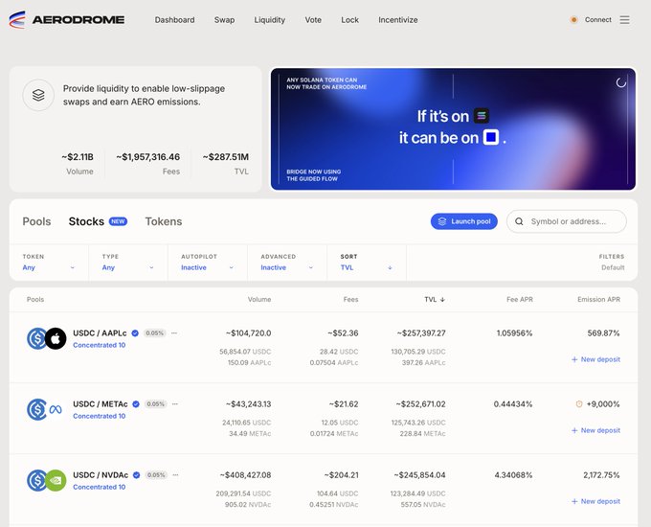Click New deposit for USDC / NVDAc
651x527 pixels.
tap(595, 502)
